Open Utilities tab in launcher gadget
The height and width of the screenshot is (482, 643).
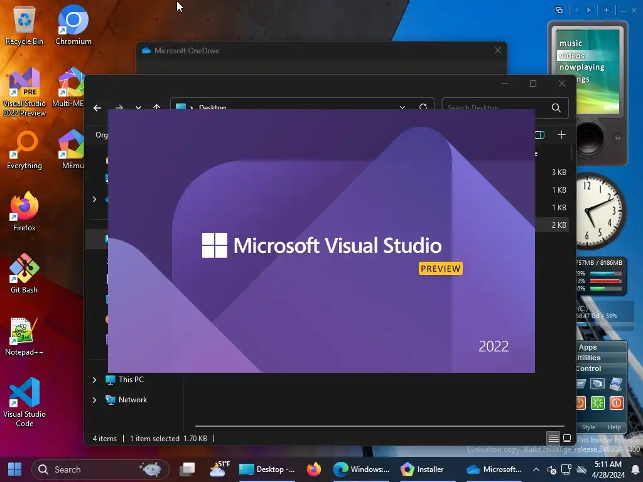point(588,358)
